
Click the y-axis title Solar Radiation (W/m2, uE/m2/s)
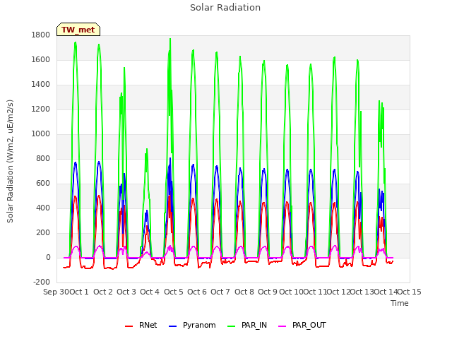pos(10,161)
